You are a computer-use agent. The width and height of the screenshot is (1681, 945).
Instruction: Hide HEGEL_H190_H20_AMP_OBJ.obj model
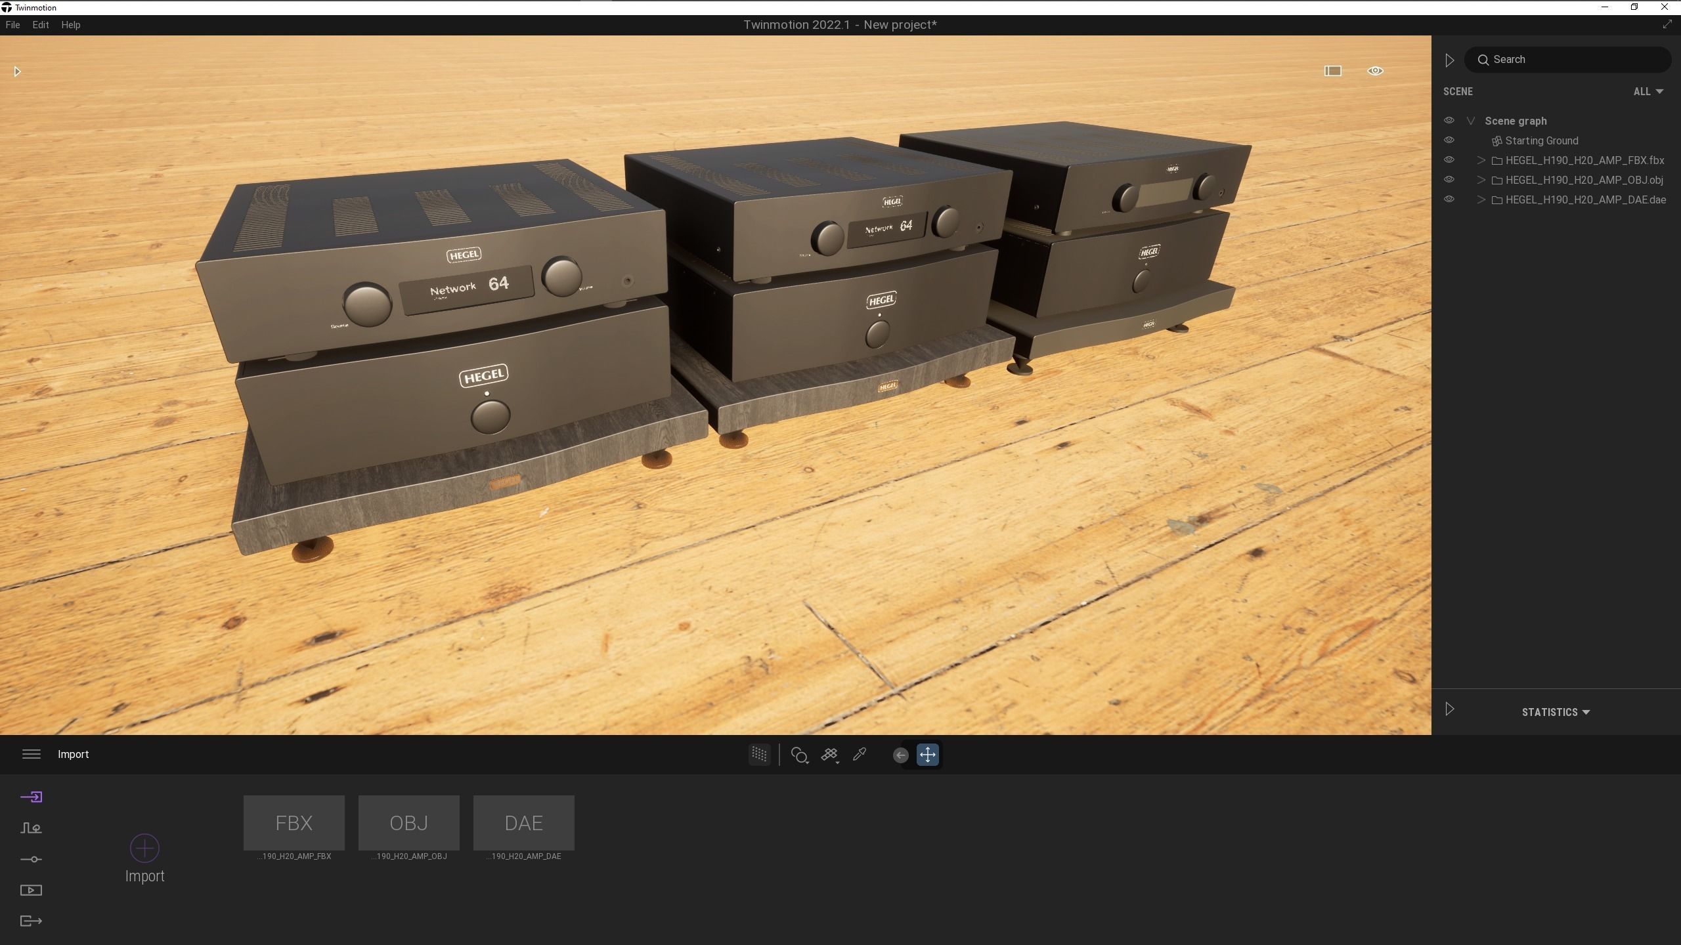[x=1449, y=180]
